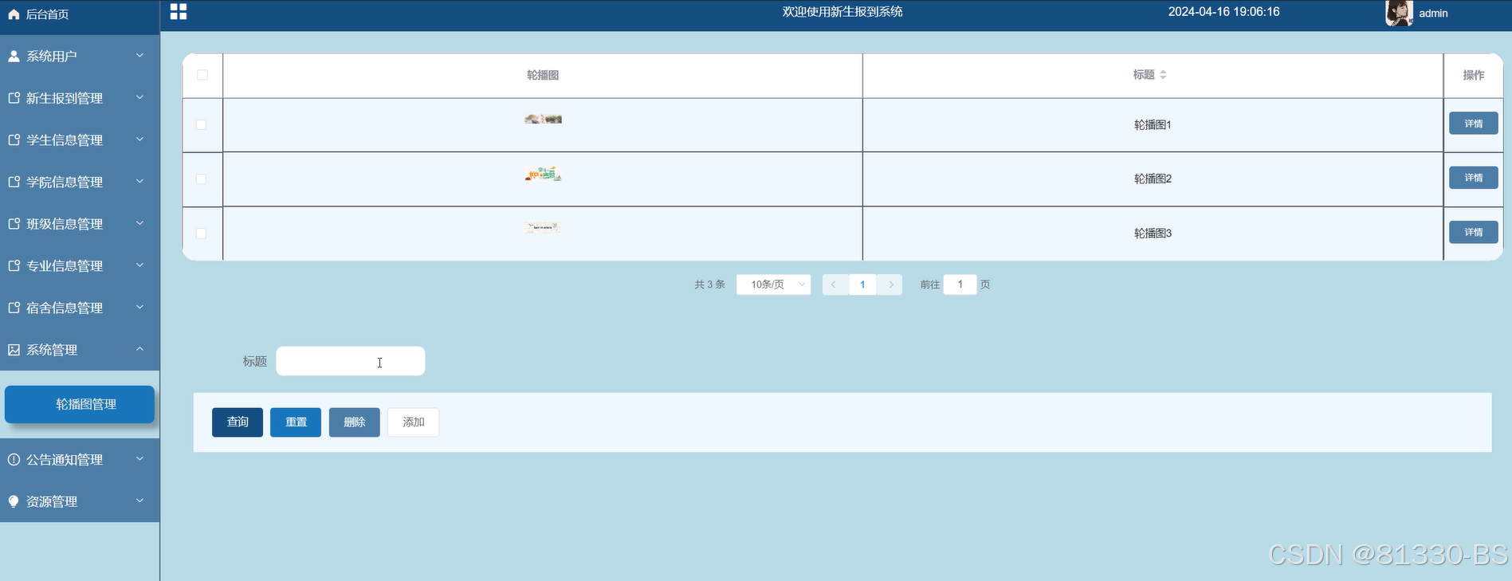Check the box for row 轮播图1
Image resolution: width=1512 pixels, height=581 pixels.
coord(201,125)
